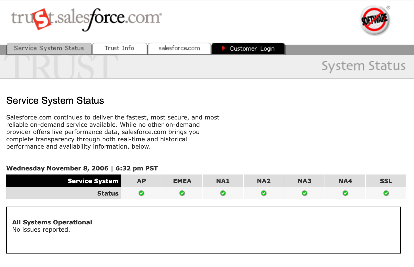Select the SSL column header
This screenshot has width=414, height=267.
[386, 181]
